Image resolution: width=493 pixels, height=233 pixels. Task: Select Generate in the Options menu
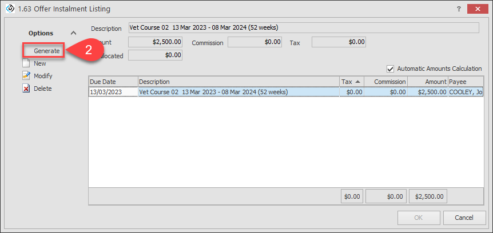click(x=46, y=51)
